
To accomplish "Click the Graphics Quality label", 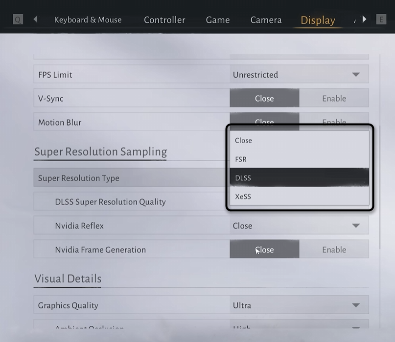I will tap(68, 305).
